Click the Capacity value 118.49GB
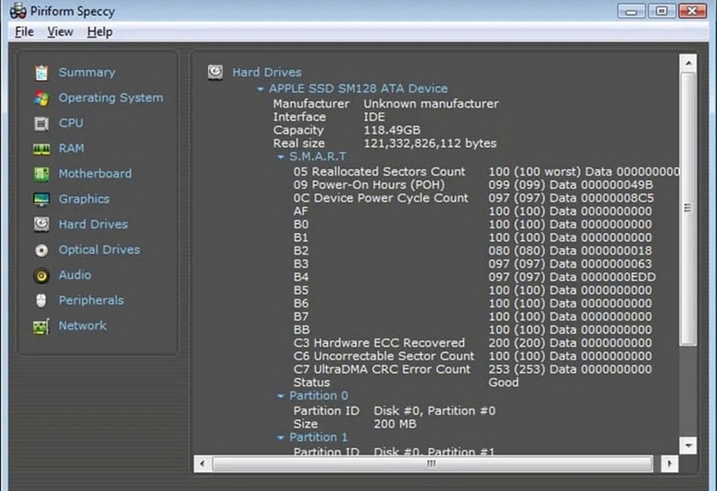Image resolution: width=717 pixels, height=491 pixels. tap(392, 130)
